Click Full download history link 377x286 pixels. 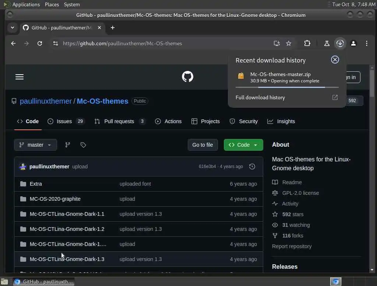click(x=260, y=97)
